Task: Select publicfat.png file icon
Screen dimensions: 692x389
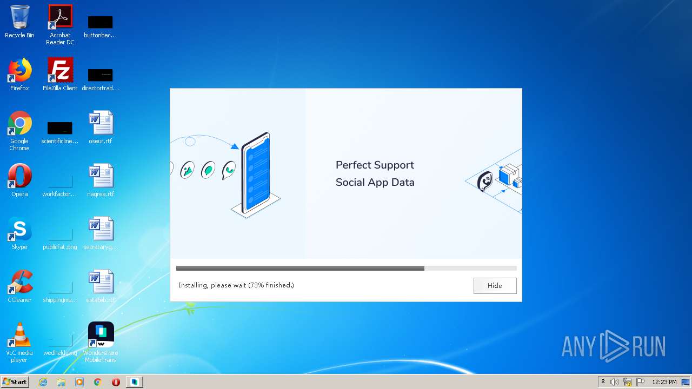Action: click(60, 238)
